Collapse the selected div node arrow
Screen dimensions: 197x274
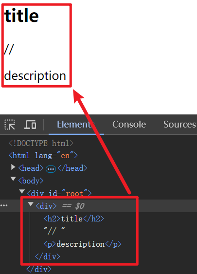[x=31, y=204]
